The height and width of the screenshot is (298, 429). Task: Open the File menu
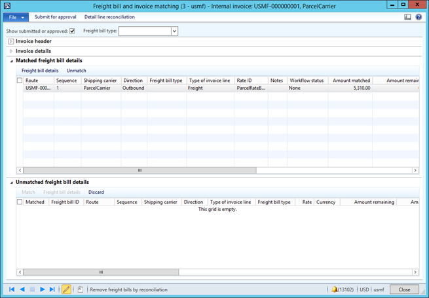16,17
